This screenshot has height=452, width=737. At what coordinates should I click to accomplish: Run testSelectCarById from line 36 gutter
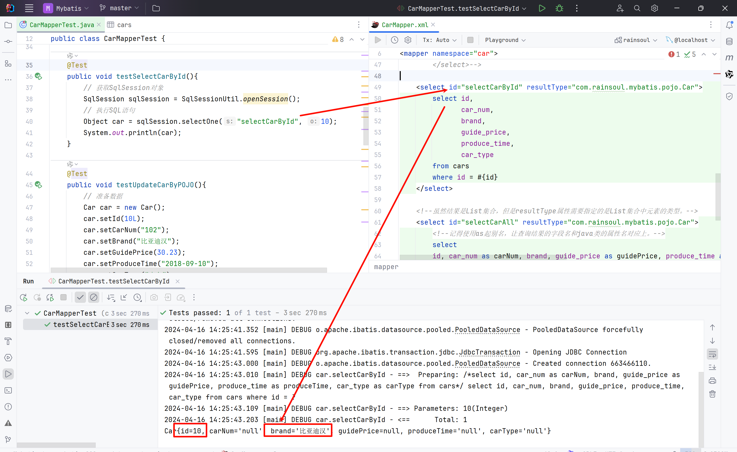tap(38, 76)
